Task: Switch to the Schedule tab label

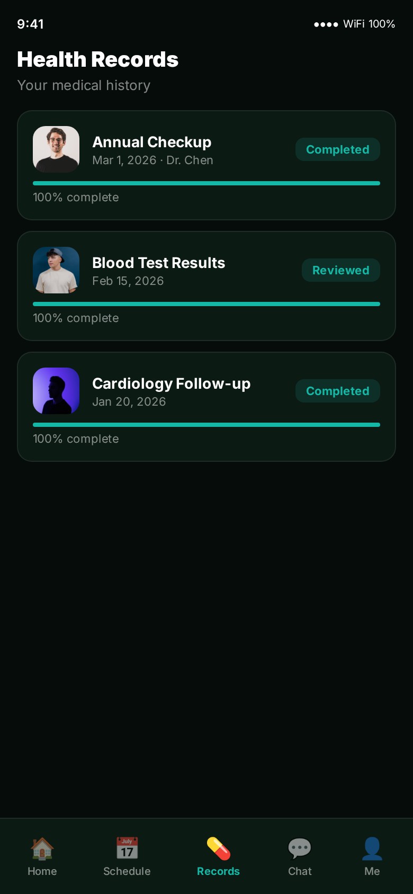Action: pos(127,871)
